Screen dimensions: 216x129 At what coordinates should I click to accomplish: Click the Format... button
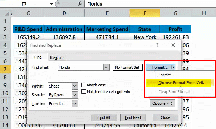(159, 67)
